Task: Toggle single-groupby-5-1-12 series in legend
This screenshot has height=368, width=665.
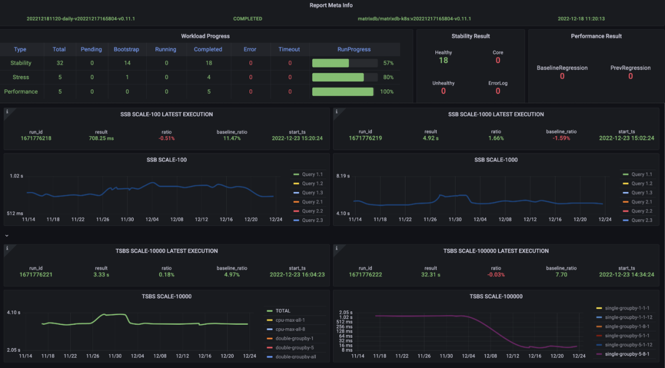Action: pyautogui.click(x=629, y=345)
